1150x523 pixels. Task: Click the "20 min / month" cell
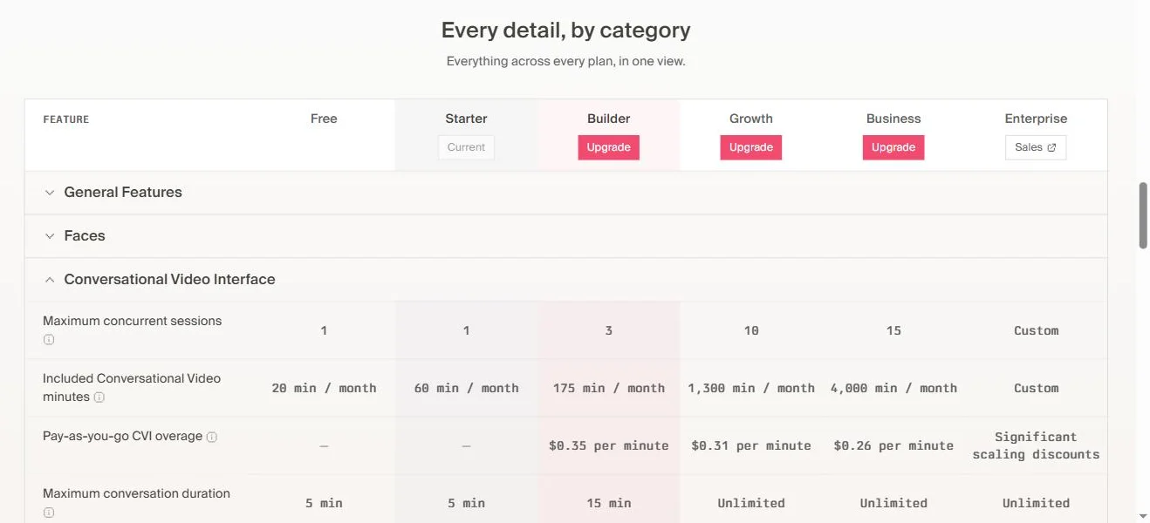[x=324, y=388]
